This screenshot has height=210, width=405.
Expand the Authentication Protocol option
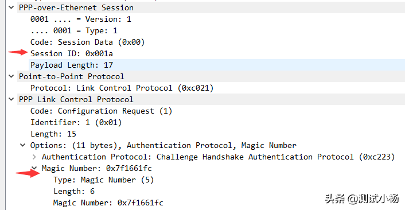34,157
